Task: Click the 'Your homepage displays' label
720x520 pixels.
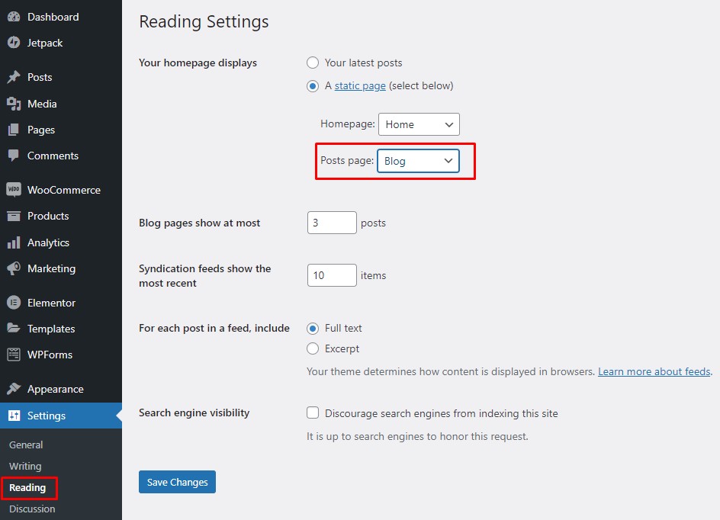Action: [198, 63]
